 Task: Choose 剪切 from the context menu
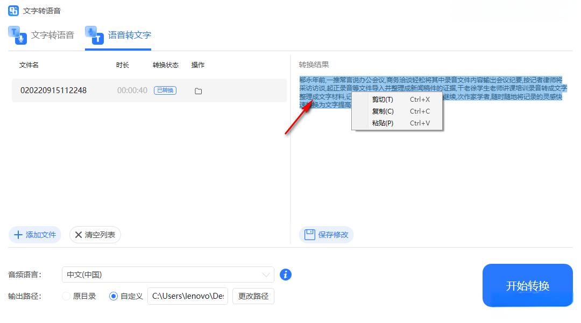point(383,99)
